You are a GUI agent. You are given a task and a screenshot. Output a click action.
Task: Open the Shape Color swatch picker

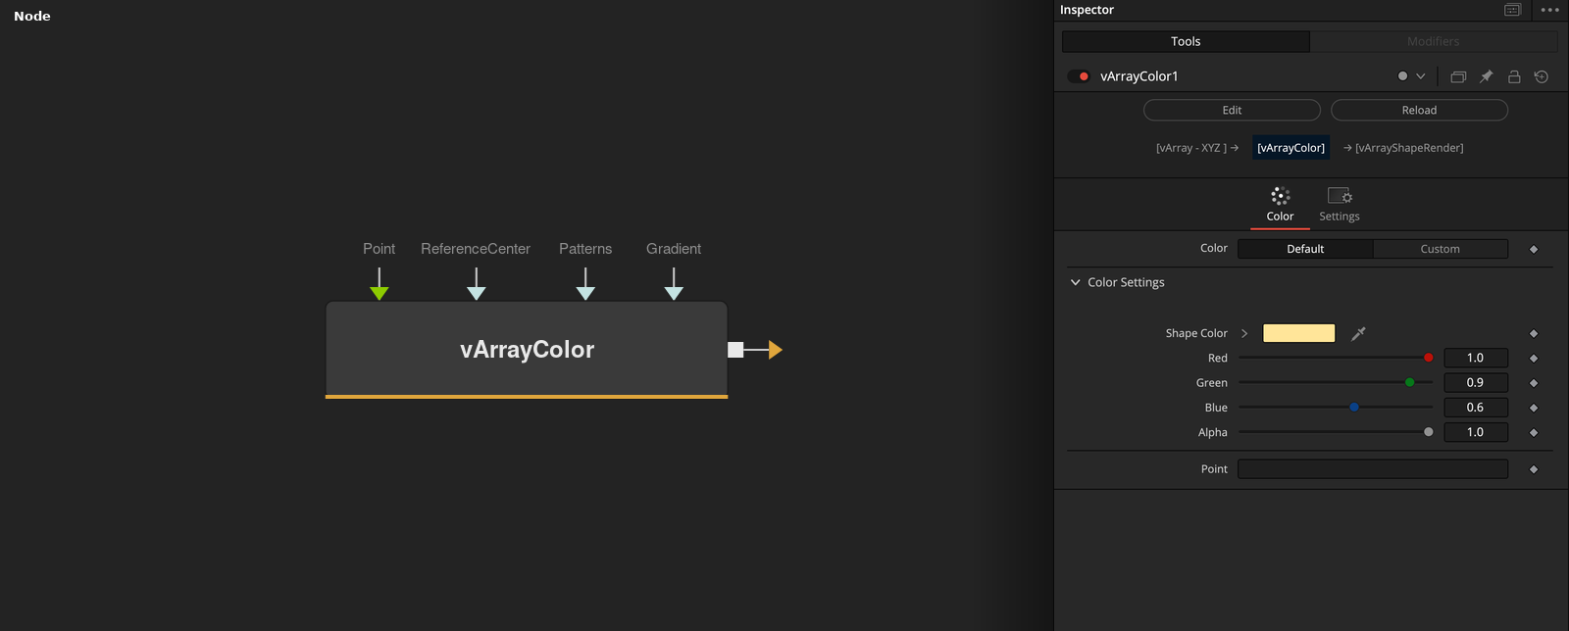click(x=1299, y=333)
